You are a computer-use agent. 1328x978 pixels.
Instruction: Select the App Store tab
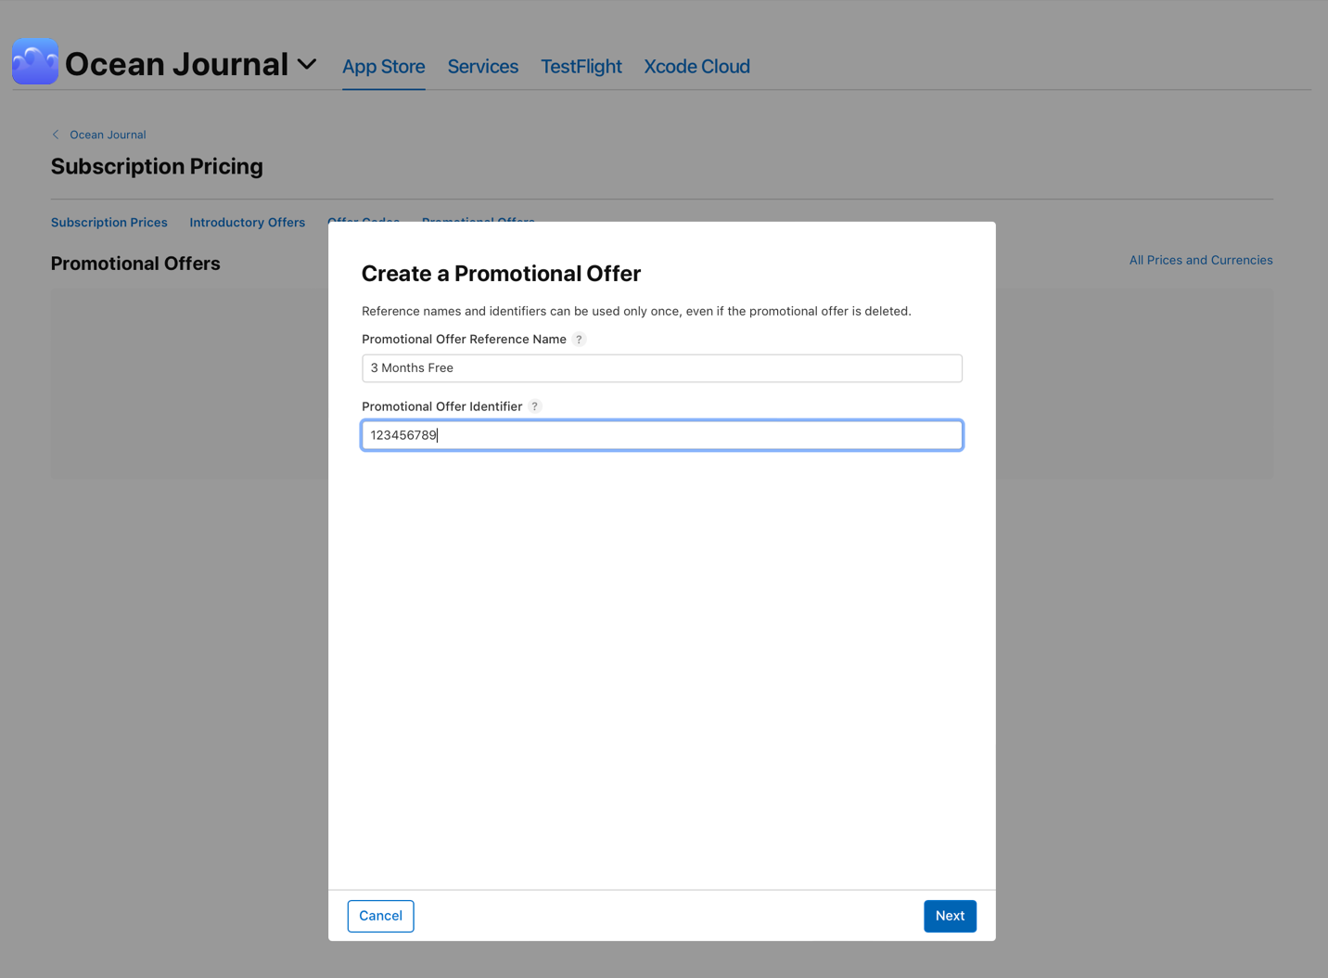click(383, 66)
